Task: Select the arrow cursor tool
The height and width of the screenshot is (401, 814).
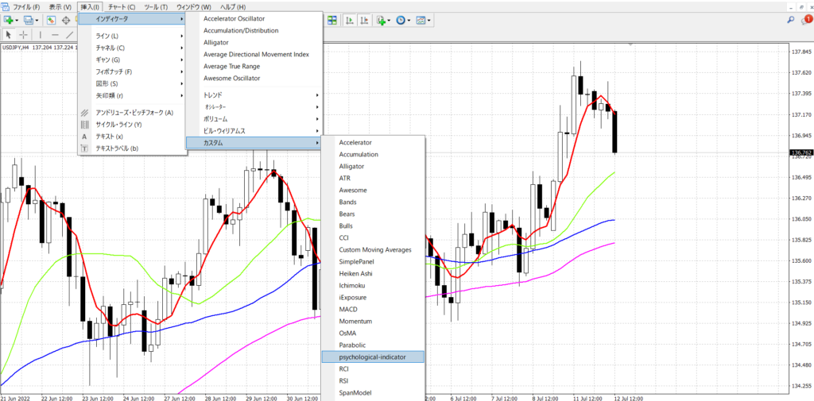Action: tap(8, 35)
